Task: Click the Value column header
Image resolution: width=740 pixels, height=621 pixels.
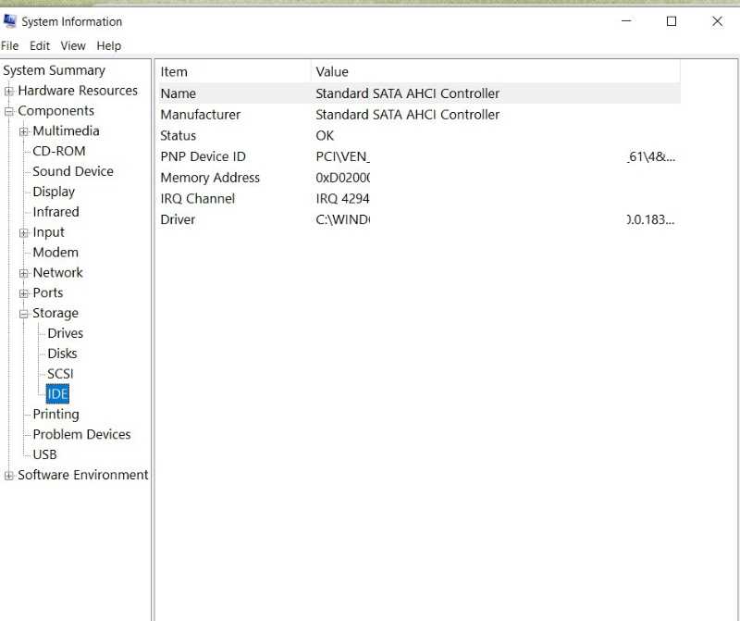Action: 332,71
